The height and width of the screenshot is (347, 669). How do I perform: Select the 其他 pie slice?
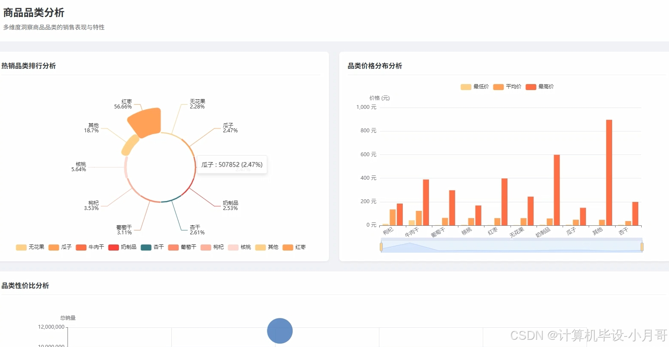[x=130, y=145]
